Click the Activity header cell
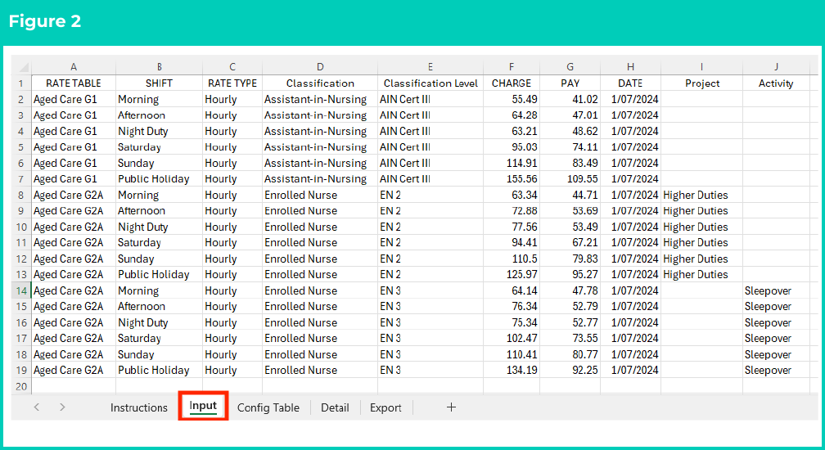The width and height of the screenshot is (825, 450). coord(776,83)
